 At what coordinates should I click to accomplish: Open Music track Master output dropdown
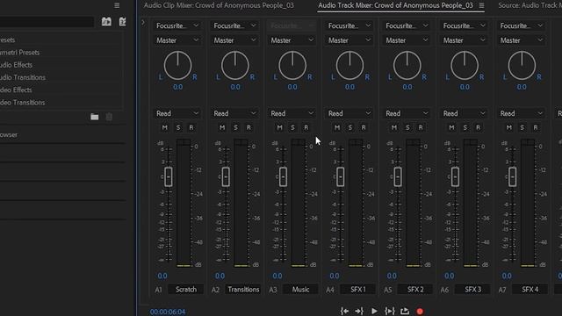point(292,40)
